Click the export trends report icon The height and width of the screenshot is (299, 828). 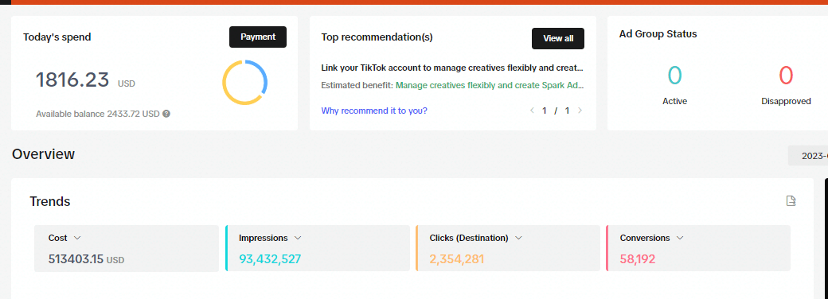pos(791,201)
